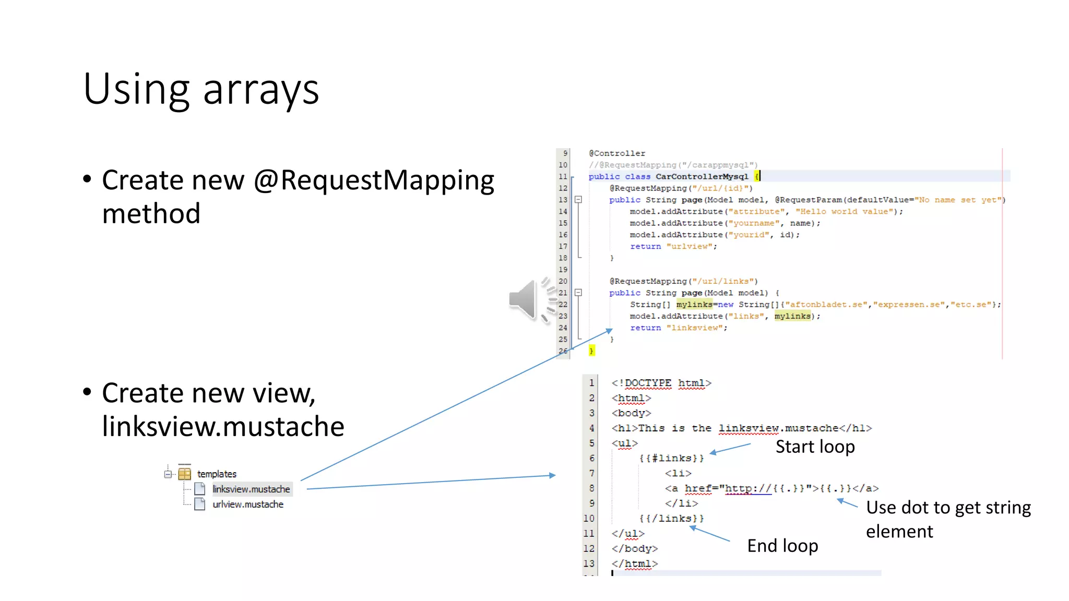Click the CarControllerMysql class name
Image resolution: width=1069 pixels, height=601 pixels.
tap(702, 176)
